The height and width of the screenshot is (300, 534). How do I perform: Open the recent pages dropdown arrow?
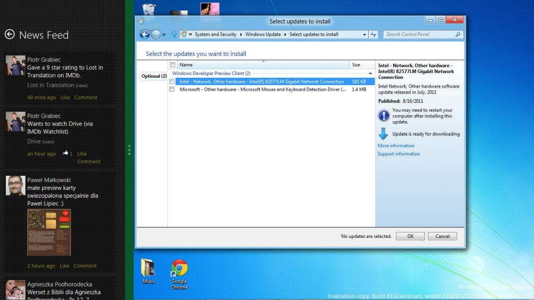(164, 35)
